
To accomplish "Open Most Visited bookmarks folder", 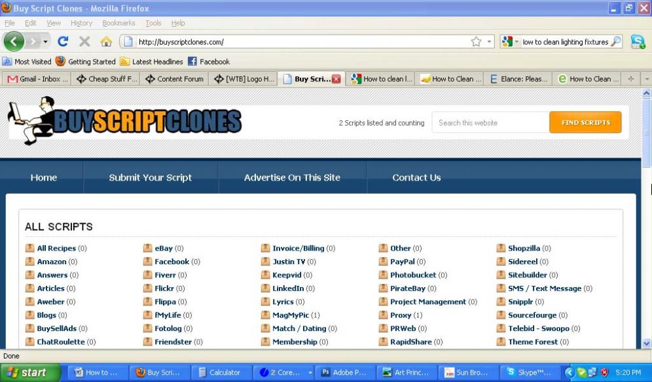I will pos(27,61).
